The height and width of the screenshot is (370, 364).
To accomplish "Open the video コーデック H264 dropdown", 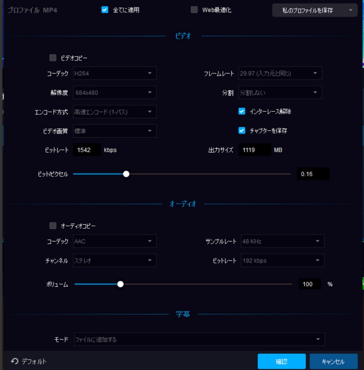I will (115, 73).
